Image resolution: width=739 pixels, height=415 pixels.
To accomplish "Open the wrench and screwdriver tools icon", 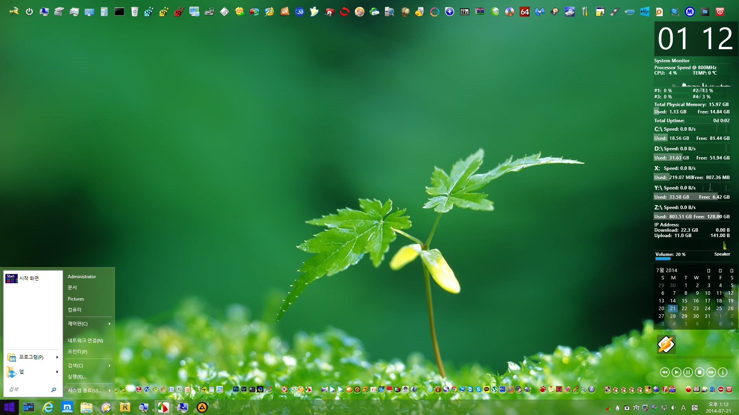I will [585, 12].
